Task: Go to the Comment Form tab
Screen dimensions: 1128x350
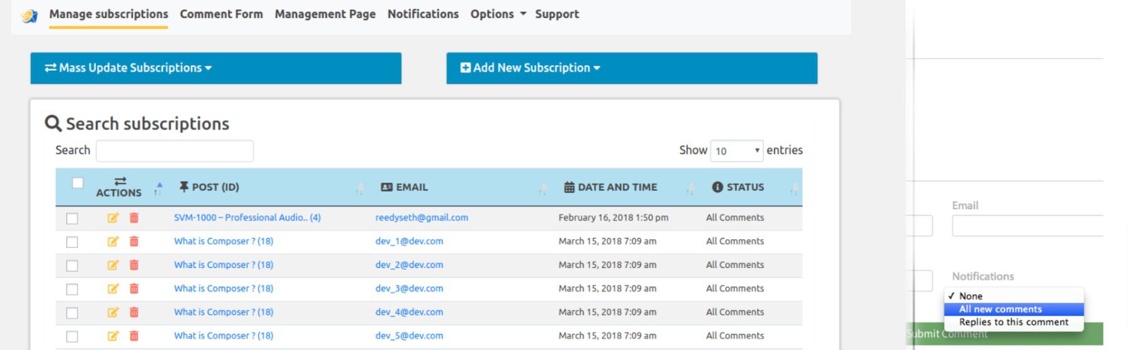Action: click(x=221, y=14)
